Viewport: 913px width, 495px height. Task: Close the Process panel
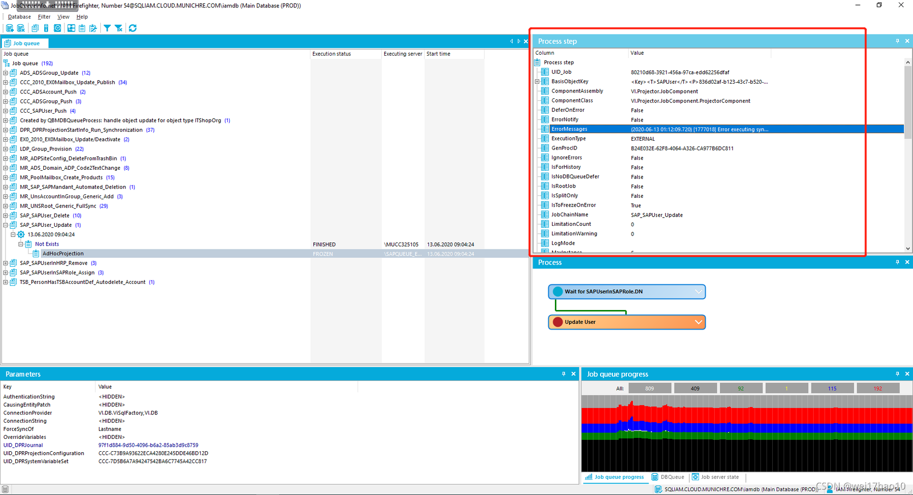pos(908,262)
